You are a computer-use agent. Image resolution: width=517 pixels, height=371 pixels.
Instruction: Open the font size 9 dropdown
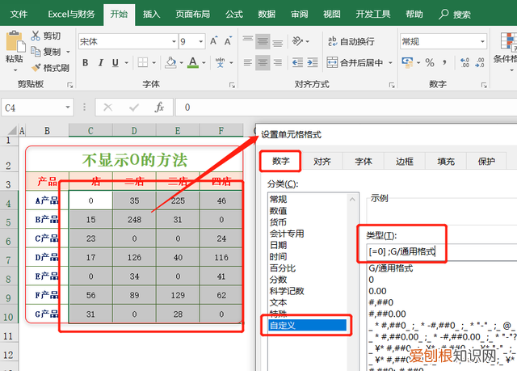point(201,41)
